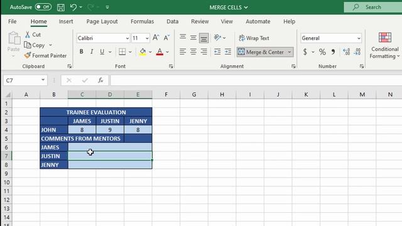Expand General number format dropdown
Viewport: 402px width, 226px height.
pos(359,38)
